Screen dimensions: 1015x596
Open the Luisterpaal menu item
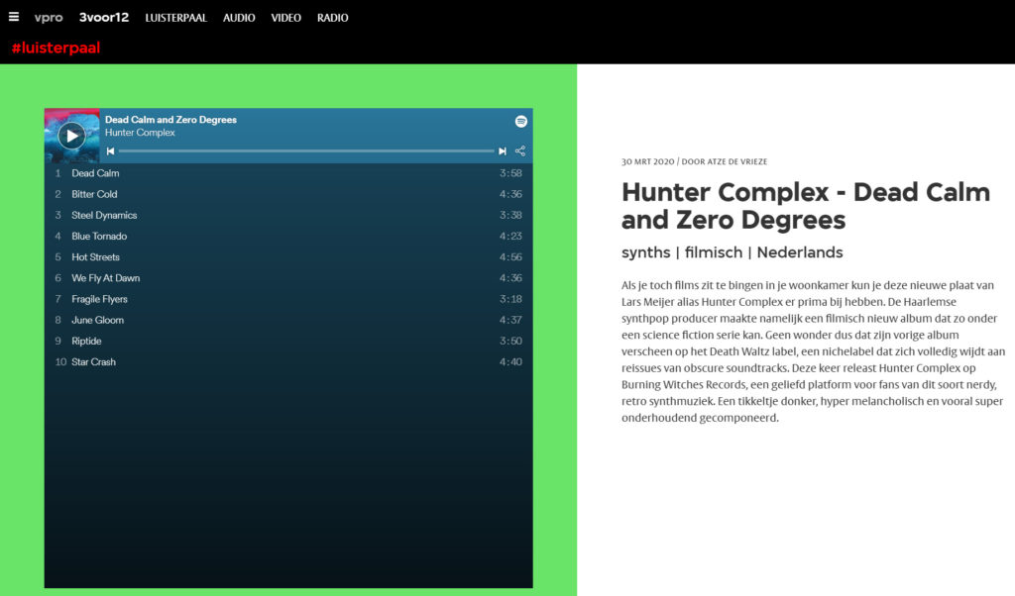(175, 18)
